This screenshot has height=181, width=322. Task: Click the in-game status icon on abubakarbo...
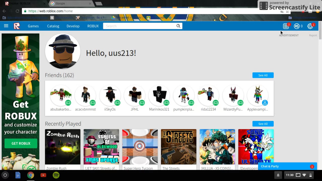68,103
